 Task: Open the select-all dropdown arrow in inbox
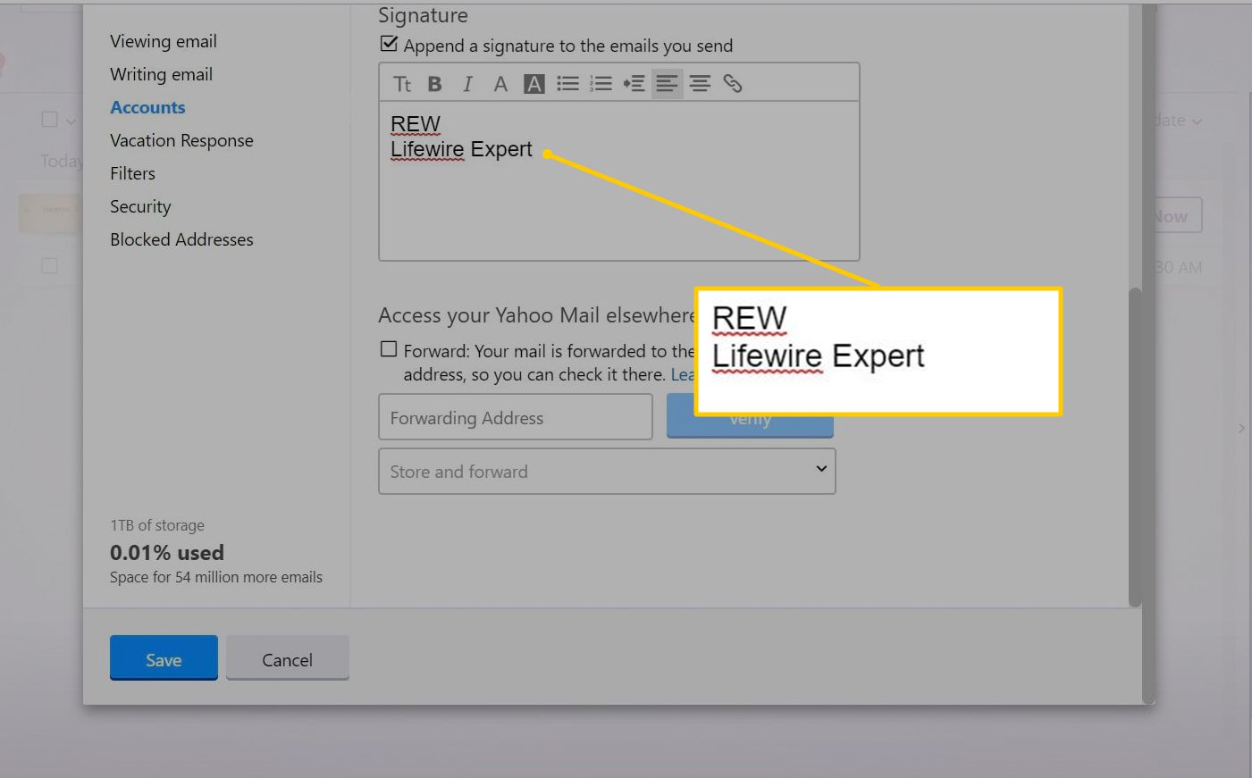pos(71,121)
